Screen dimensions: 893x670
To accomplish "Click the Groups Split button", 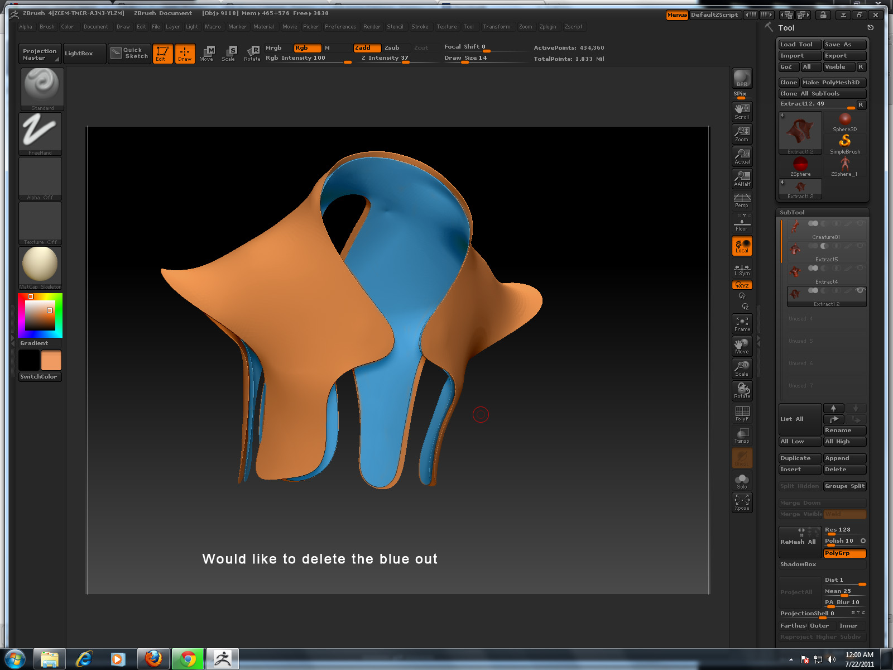I will coord(844,486).
